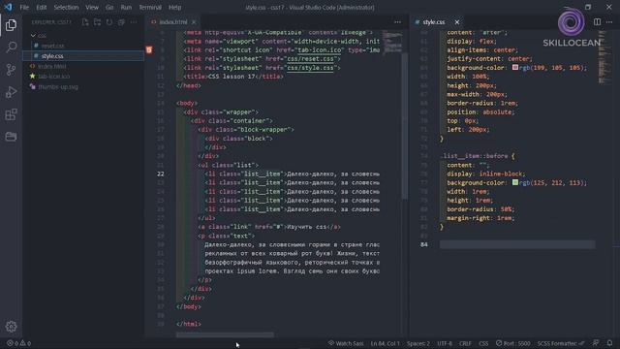This screenshot has height=349, width=620.
Task: Collapse all folders in Explorer
Action: [x=121, y=22]
